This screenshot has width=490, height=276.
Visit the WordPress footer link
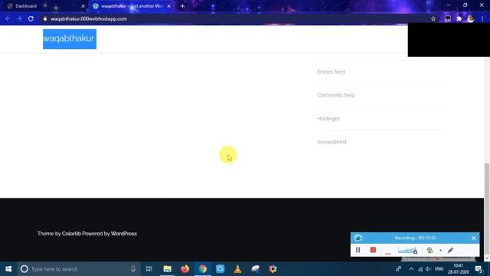[x=124, y=233]
